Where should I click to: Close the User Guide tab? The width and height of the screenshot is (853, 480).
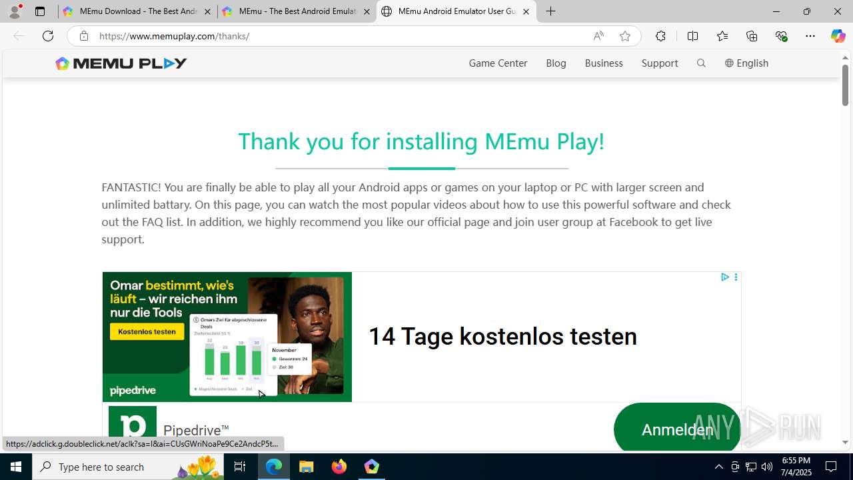[x=526, y=11]
